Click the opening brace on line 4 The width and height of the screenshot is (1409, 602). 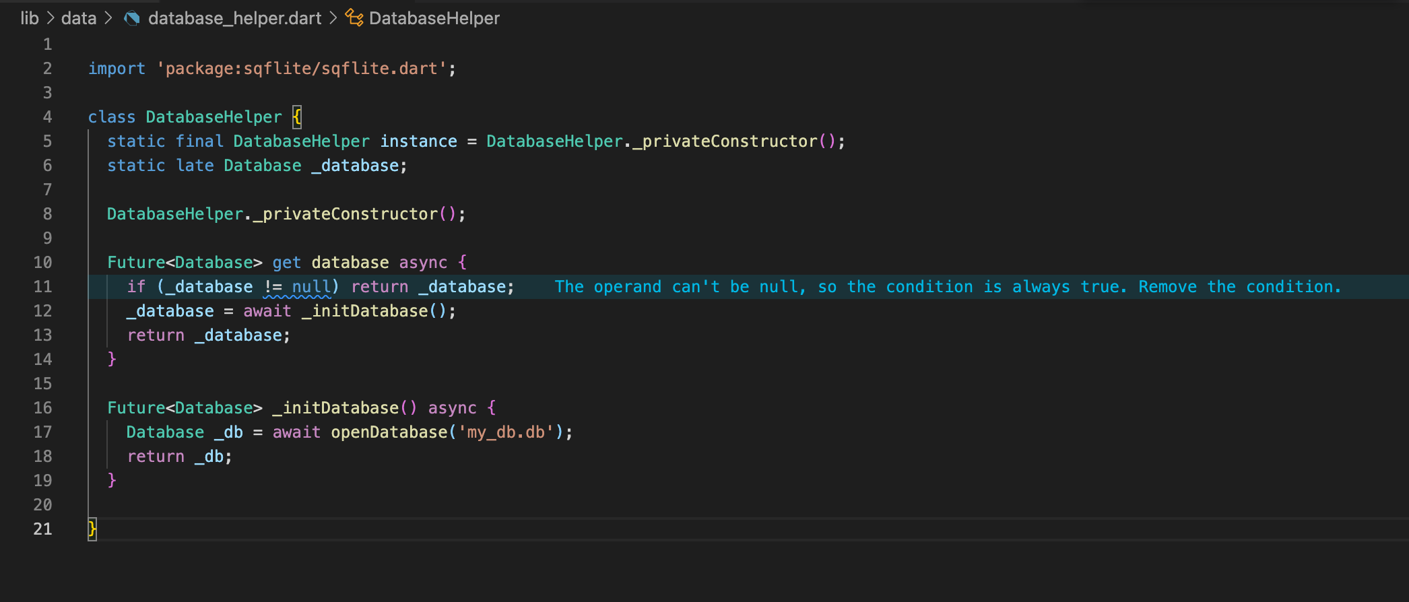[x=296, y=117]
